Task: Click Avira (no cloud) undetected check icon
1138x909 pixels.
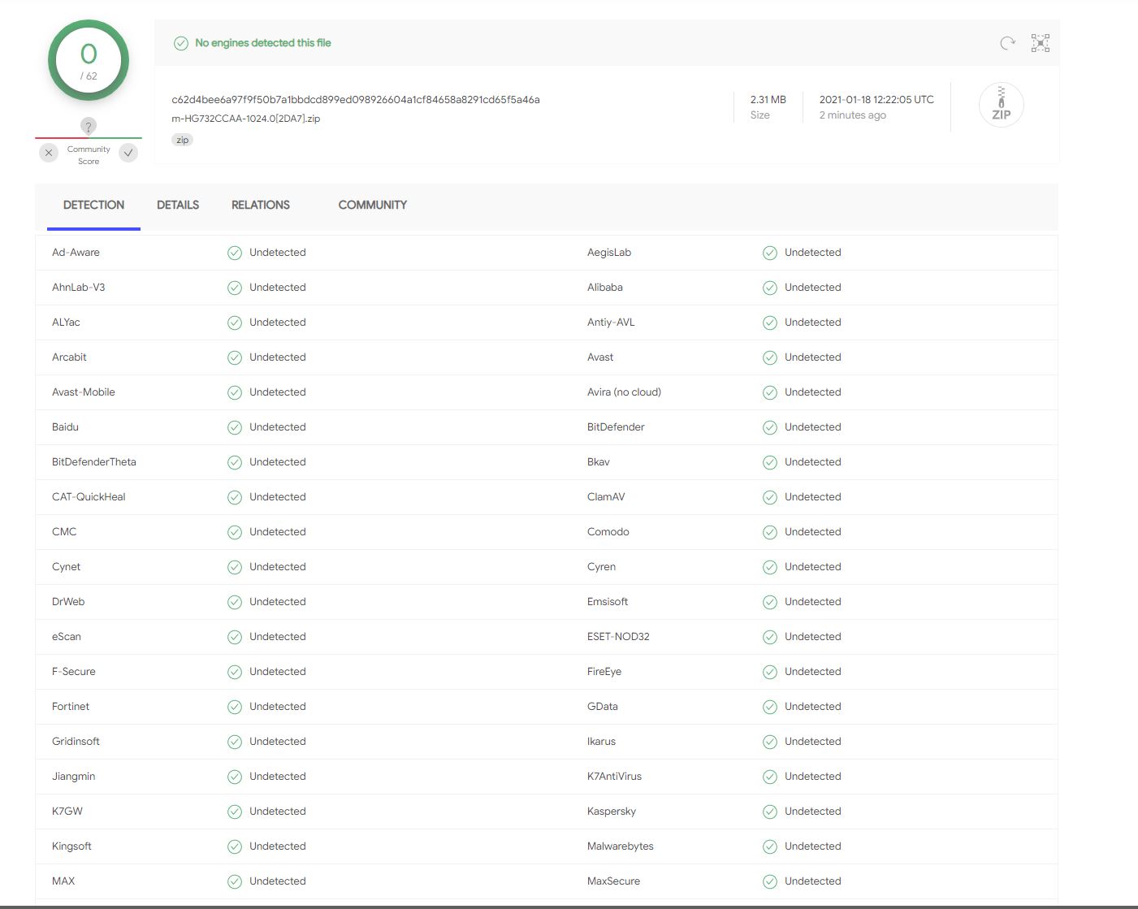Action: [x=770, y=392]
